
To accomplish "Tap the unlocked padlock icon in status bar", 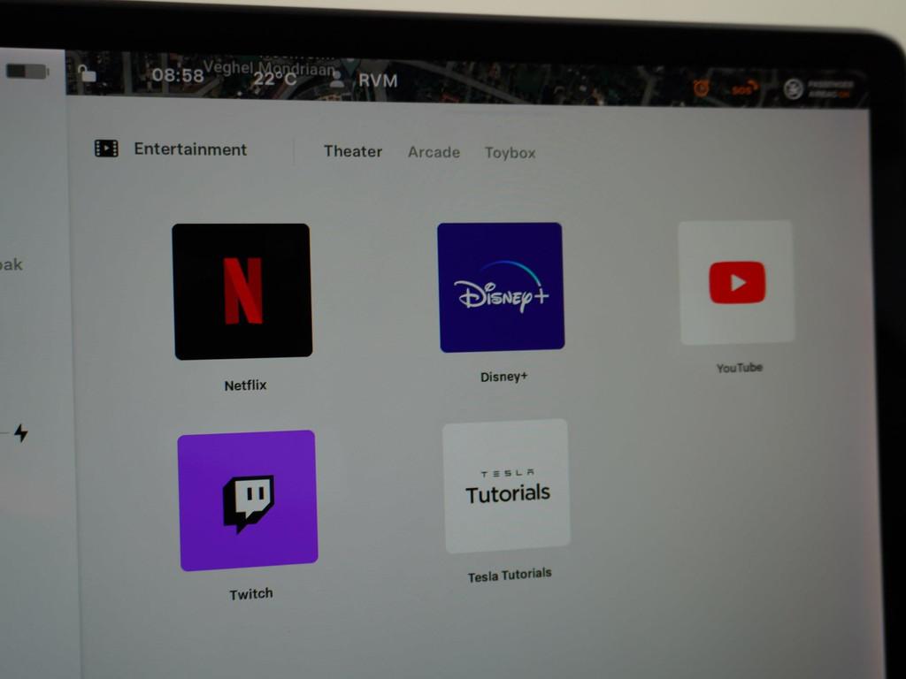I will 87,73.
